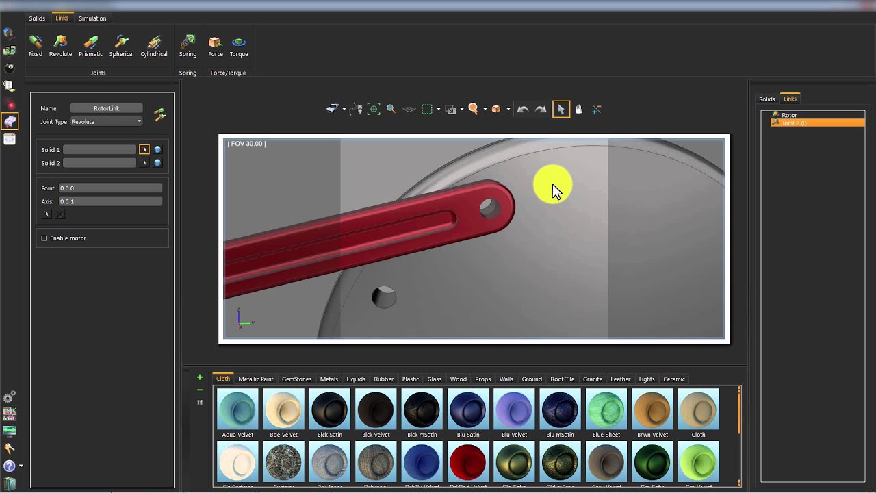Add a Spring link
Image resolution: width=876 pixels, height=493 pixels.
(x=188, y=46)
